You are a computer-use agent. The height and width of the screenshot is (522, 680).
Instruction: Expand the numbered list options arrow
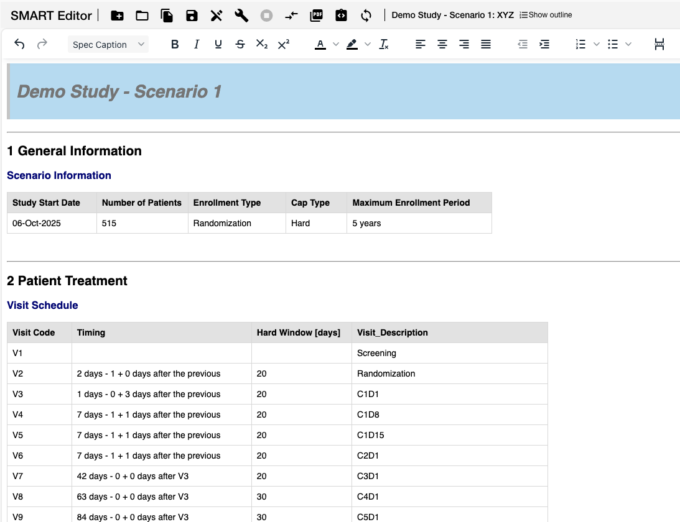click(x=597, y=44)
